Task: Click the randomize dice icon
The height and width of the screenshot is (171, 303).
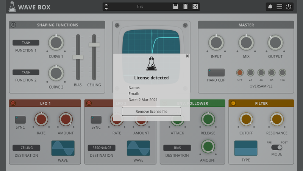Action: pyautogui.click(x=195, y=7)
